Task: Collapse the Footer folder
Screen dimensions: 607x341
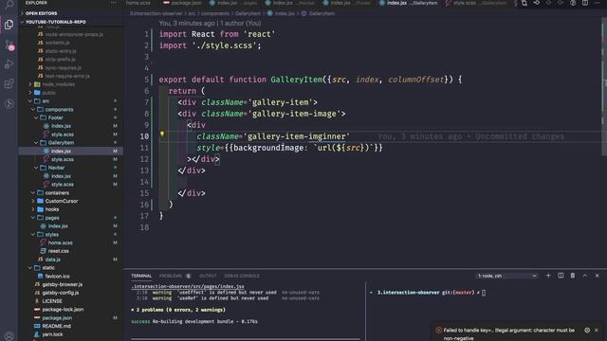Action: pyautogui.click(x=36, y=117)
